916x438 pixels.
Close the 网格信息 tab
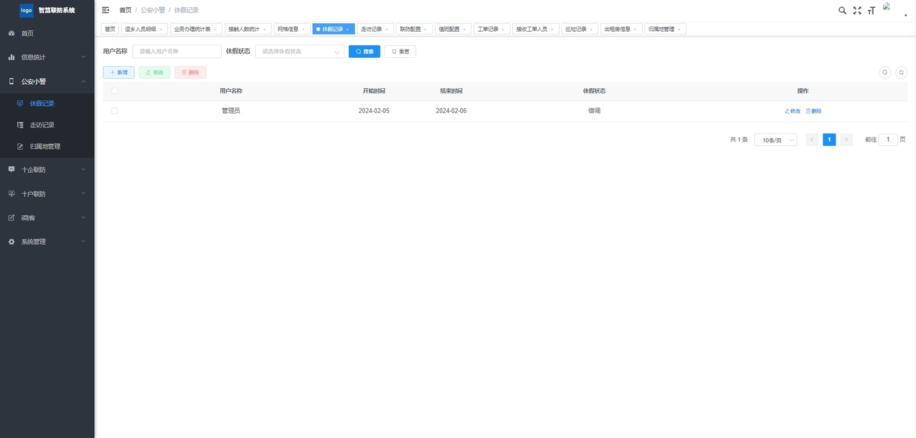(x=303, y=29)
